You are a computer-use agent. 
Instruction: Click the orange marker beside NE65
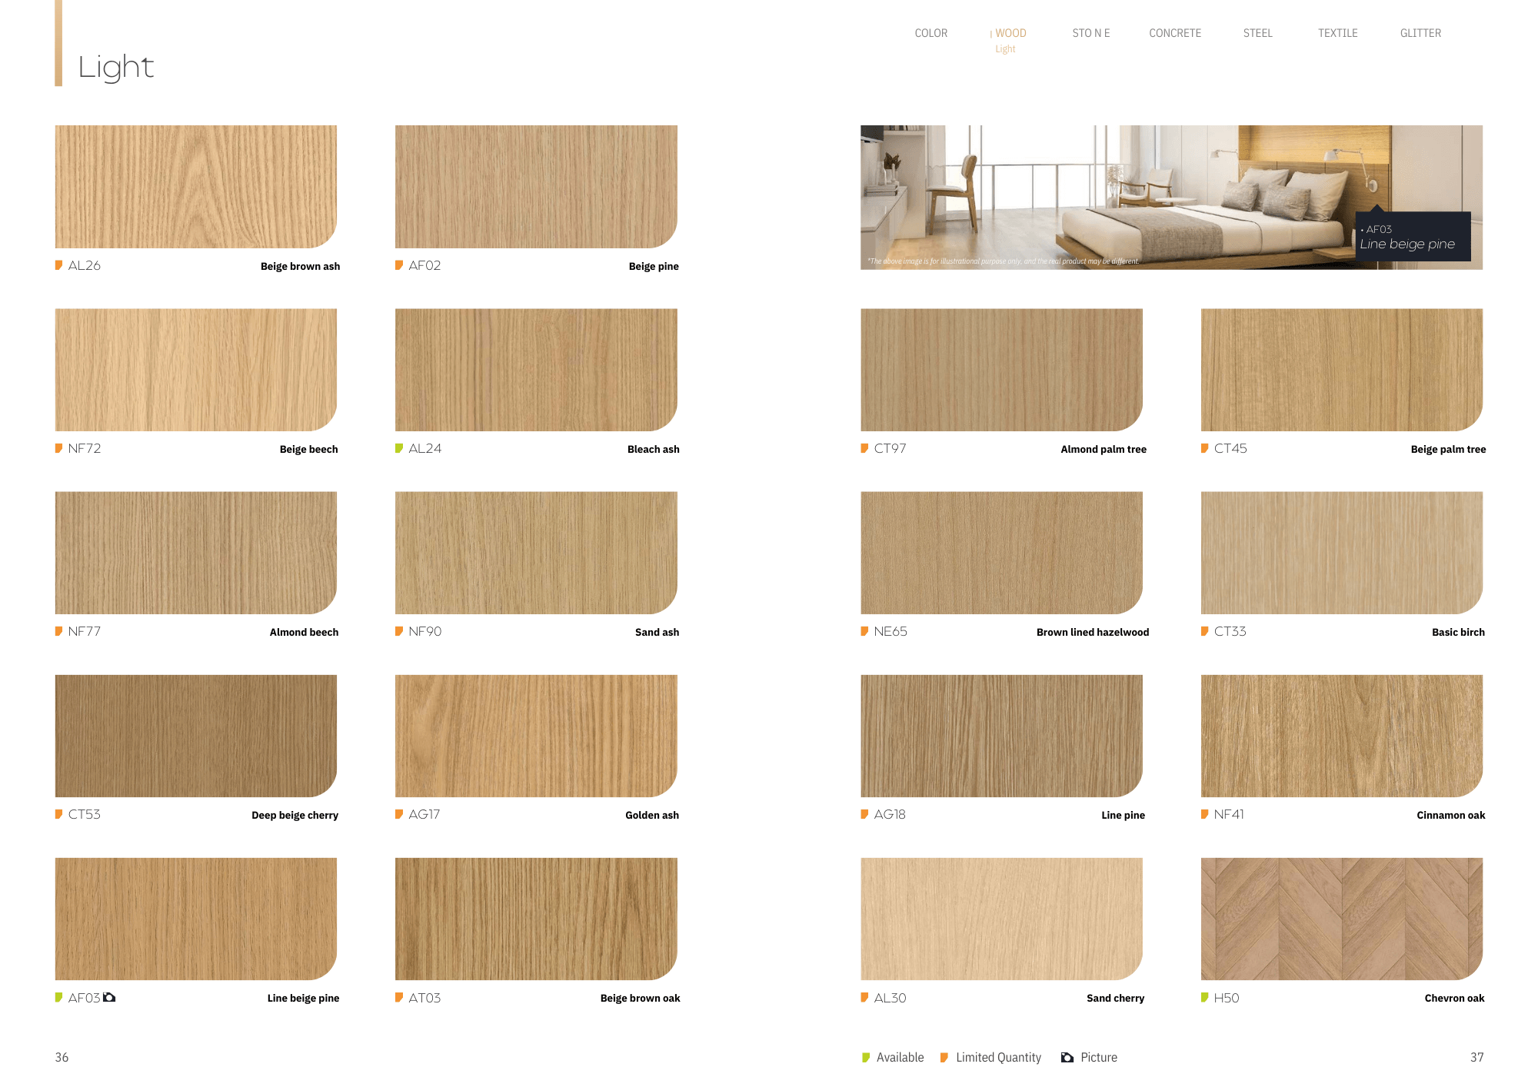864,631
